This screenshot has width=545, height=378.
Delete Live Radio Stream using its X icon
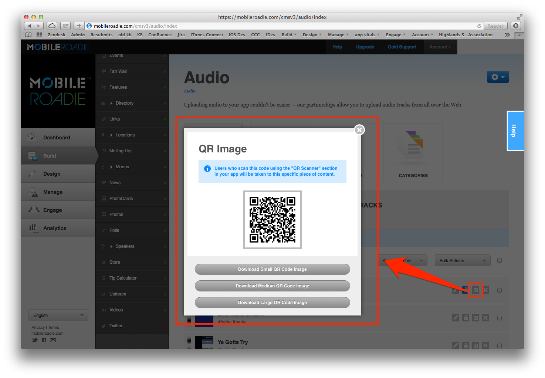point(485,318)
